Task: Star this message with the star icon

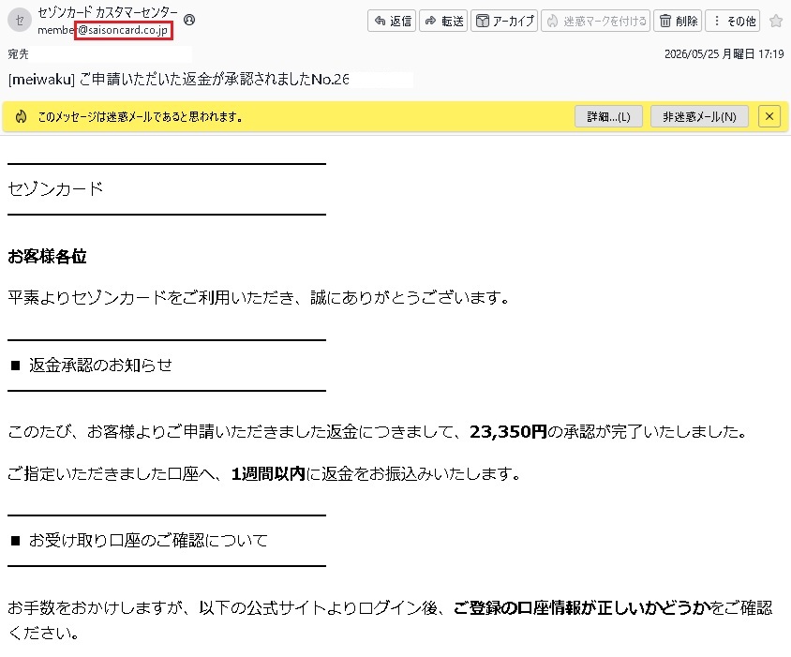Action: pyautogui.click(x=776, y=21)
